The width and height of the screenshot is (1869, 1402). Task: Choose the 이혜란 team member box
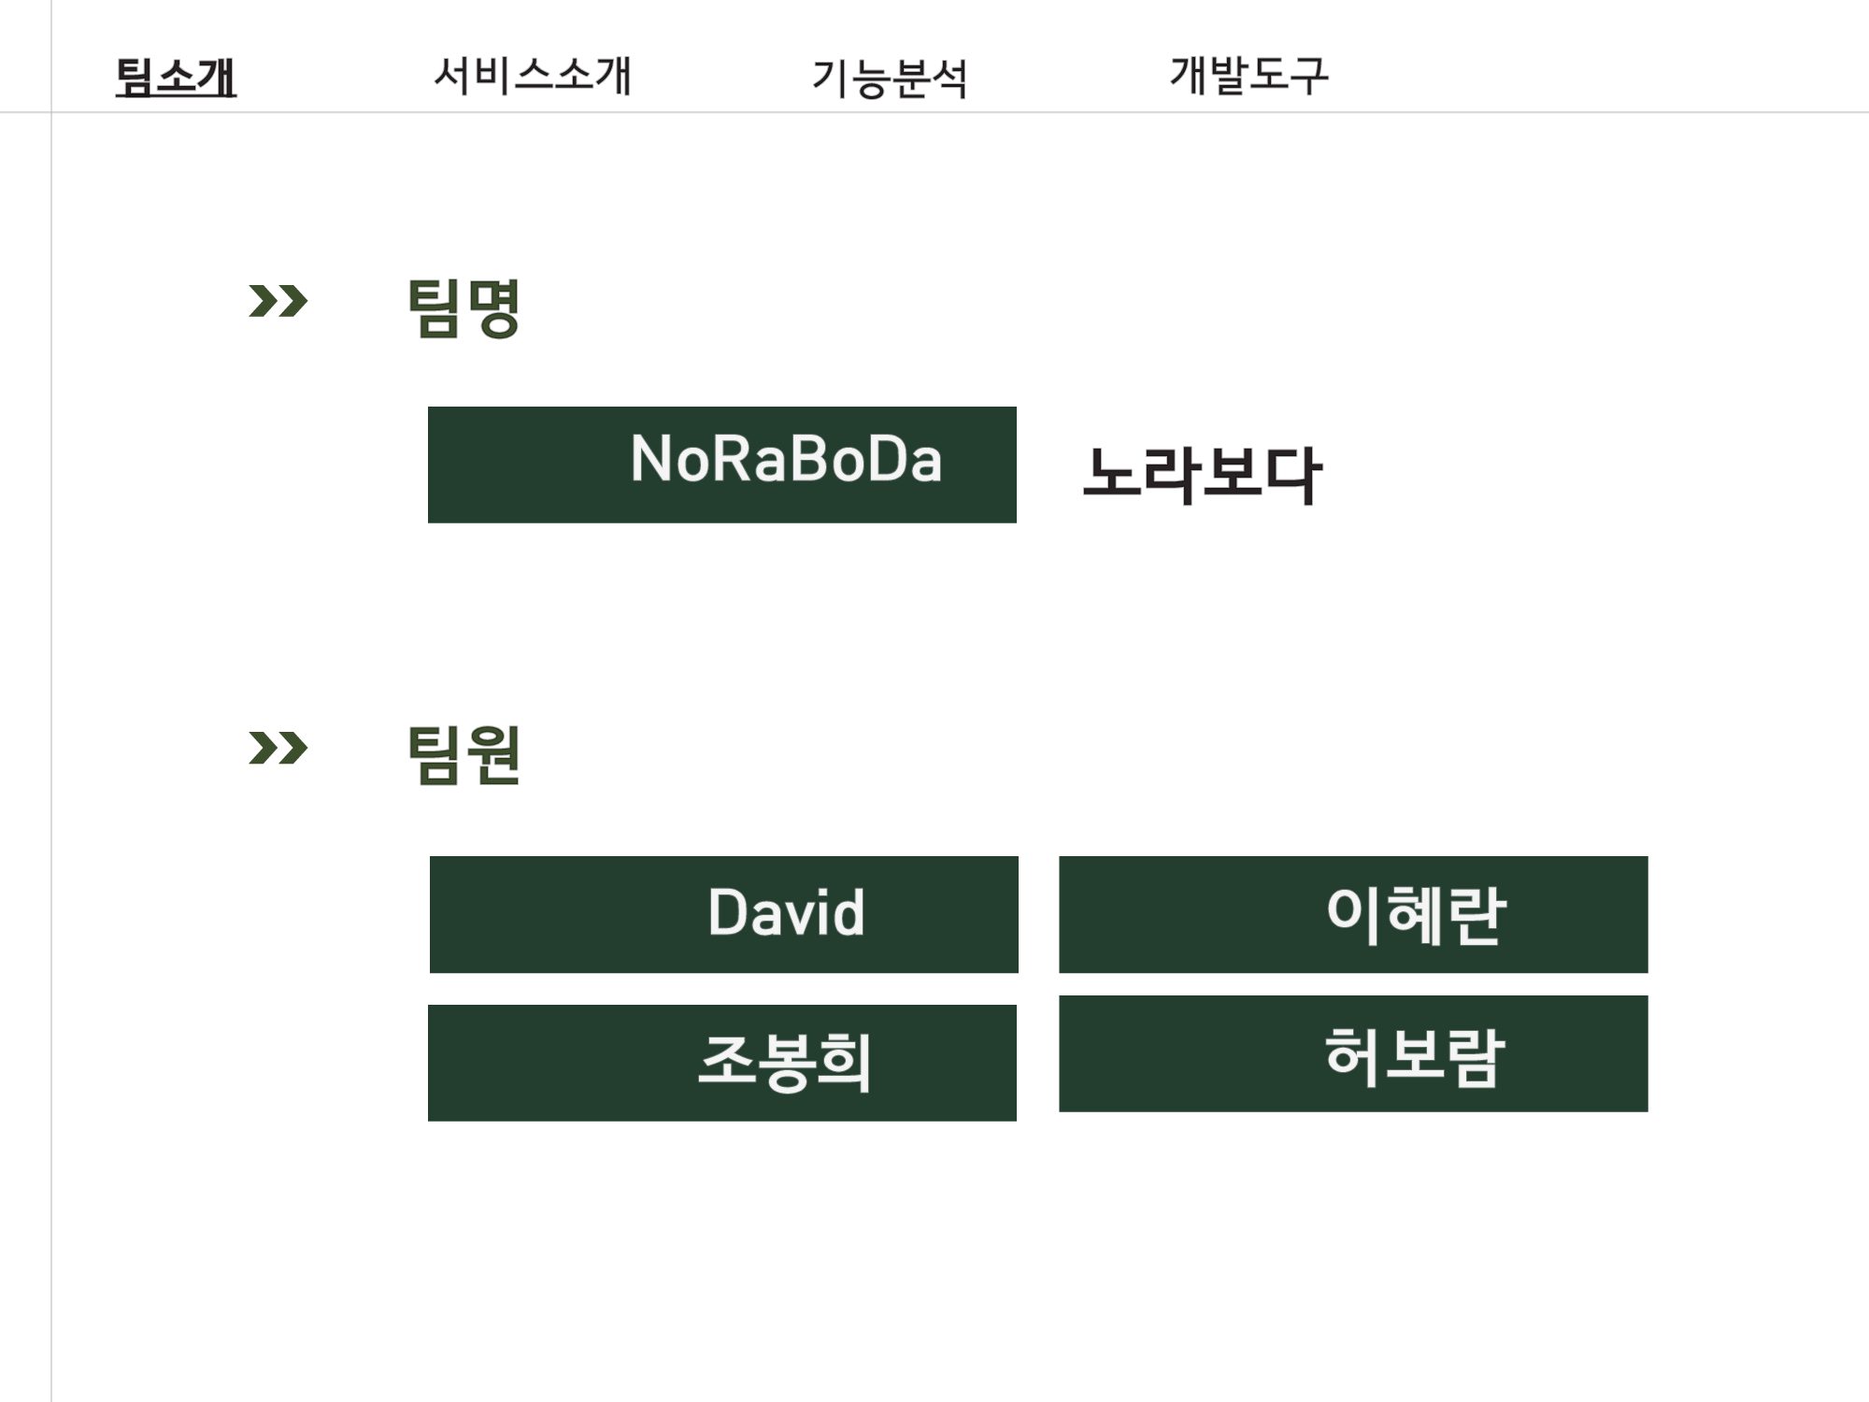coord(1353,914)
